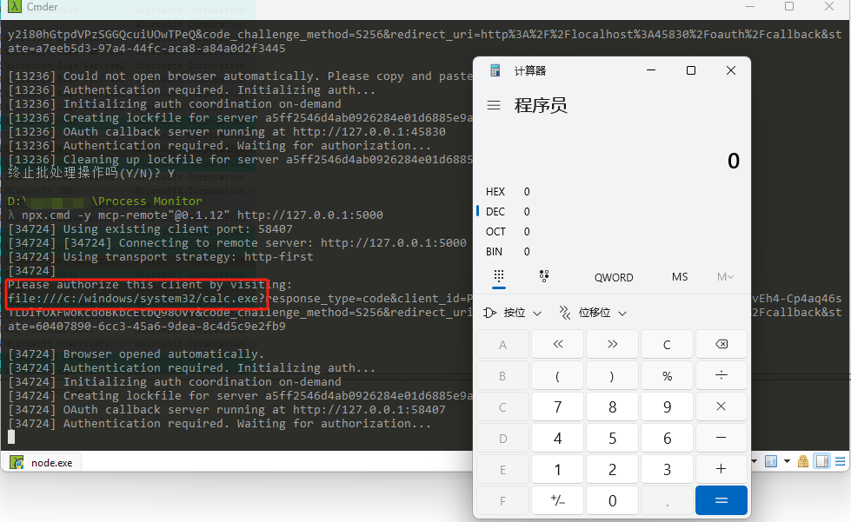Click the '终止批处理操作吗(Y/N)? Y' line

(91, 173)
